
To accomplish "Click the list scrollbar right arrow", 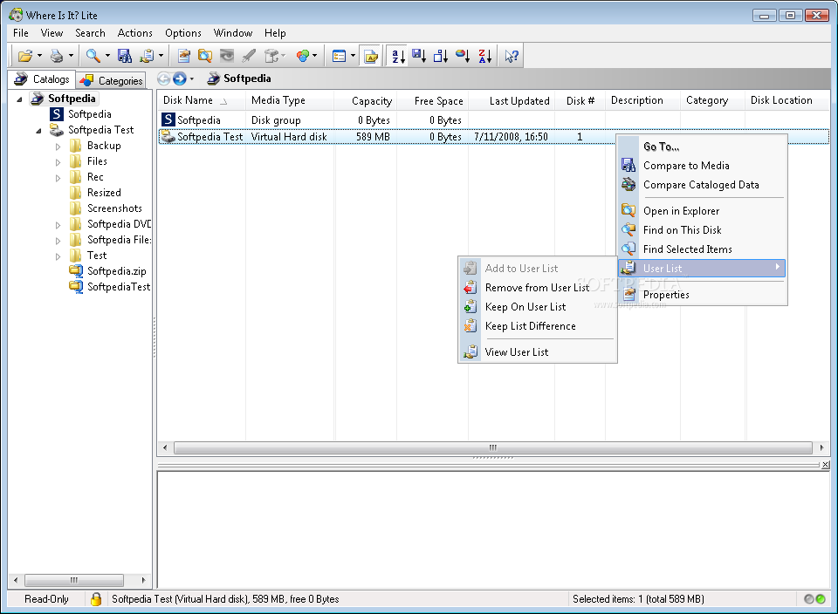I will [821, 447].
